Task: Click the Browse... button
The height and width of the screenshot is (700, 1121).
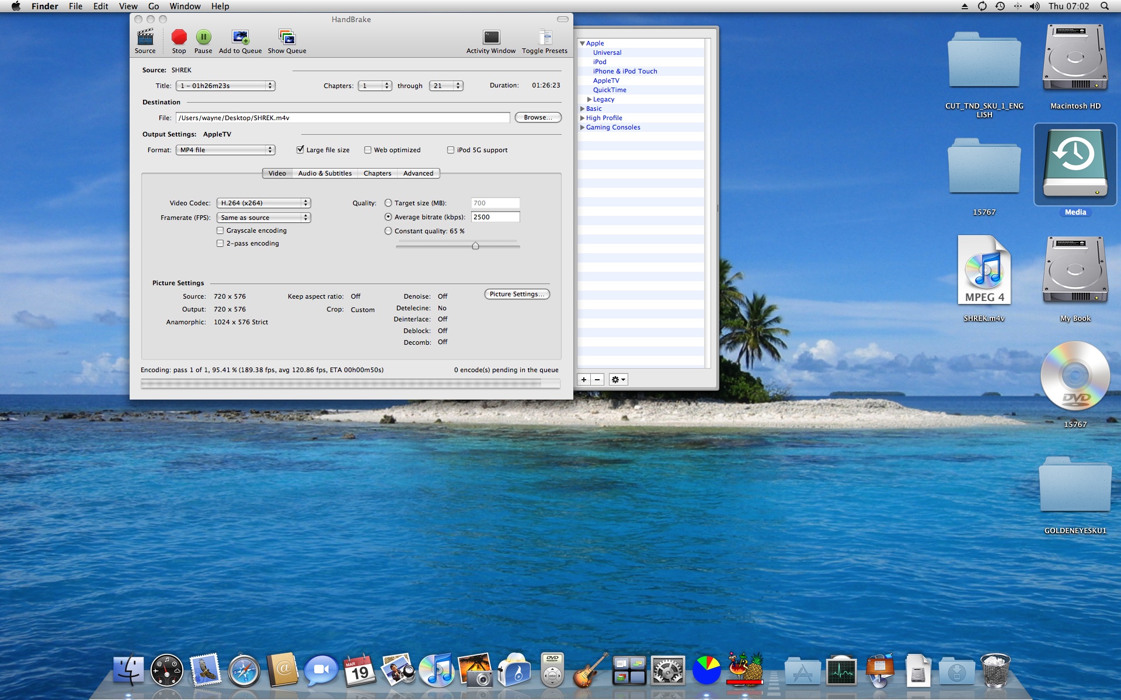Action: tap(538, 117)
